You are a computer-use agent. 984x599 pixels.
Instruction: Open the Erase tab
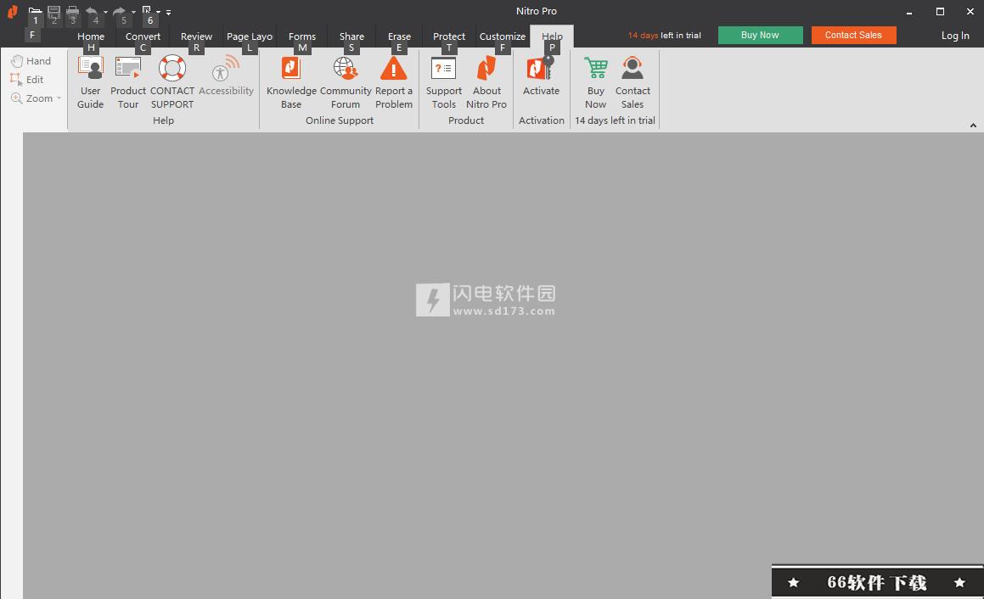[x=399, y=36]
